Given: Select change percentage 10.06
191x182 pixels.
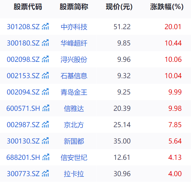Looking at the screenshot, I should click(x=173, y=60).
